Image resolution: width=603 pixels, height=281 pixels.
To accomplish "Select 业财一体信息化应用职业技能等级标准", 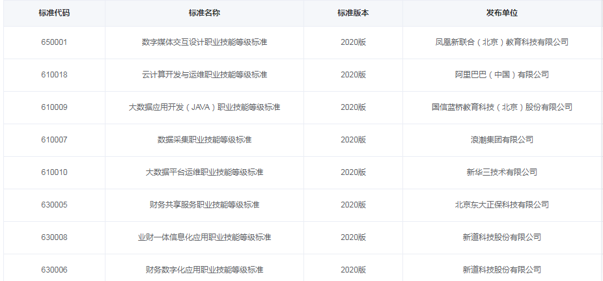I will point(204,237).
